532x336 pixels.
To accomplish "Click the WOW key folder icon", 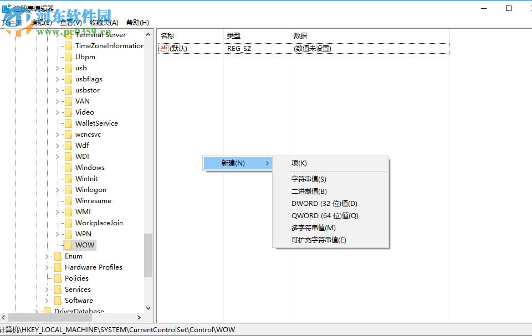I will (67, 245).
